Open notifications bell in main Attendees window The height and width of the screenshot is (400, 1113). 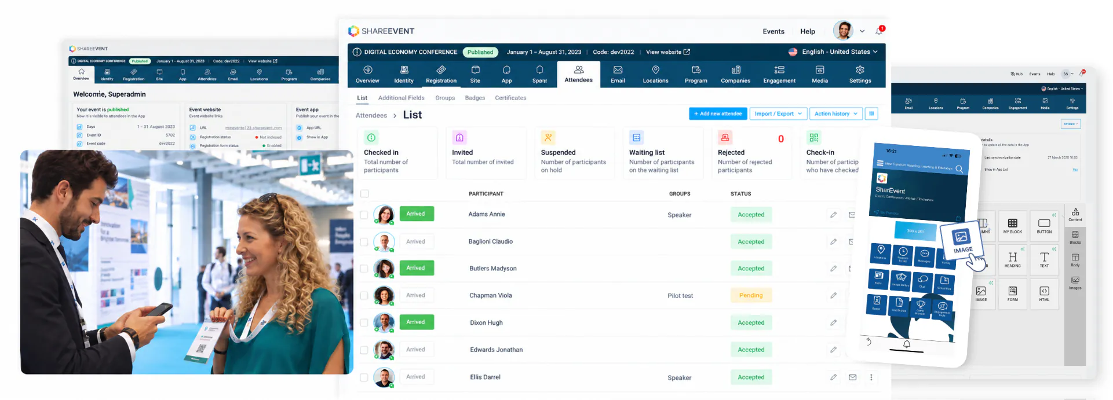coord(879,31)
